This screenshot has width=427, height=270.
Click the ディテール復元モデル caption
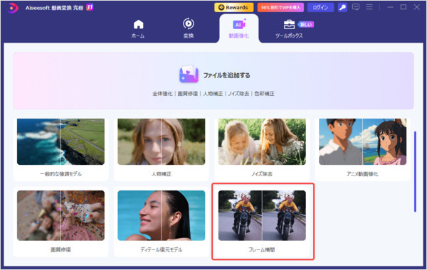coord(162,249)
